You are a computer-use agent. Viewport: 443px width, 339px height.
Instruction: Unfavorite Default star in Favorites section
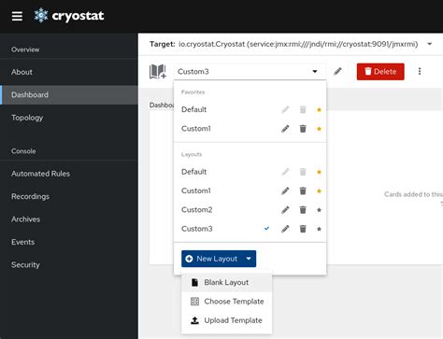coord(319,109)
